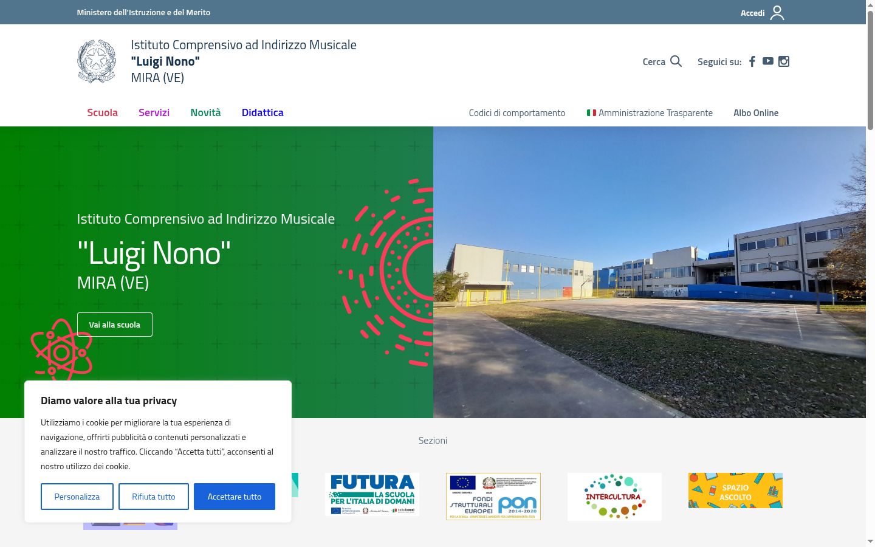Click the Italian Republic emblem logo

97,61
